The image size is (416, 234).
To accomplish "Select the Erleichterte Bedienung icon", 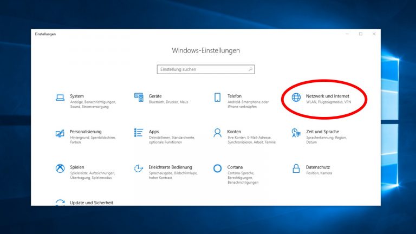I will click(x=139, y=168).
